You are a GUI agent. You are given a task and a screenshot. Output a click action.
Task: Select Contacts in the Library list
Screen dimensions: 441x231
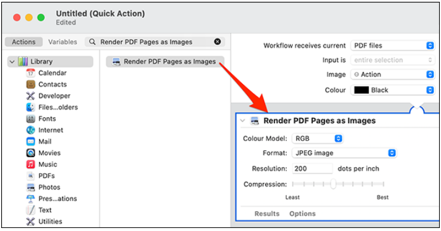point(53,84)
